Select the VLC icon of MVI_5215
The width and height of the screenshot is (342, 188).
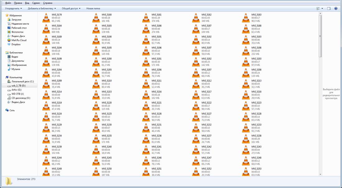click(x=96, y=95)
